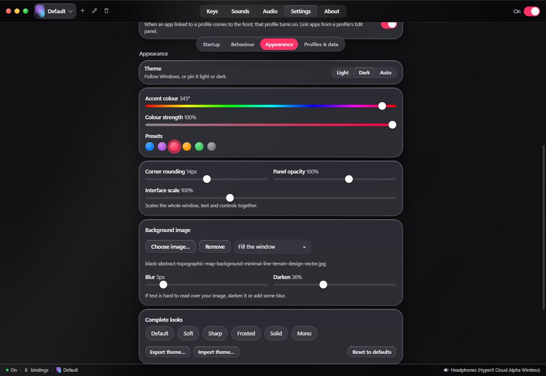This screenshot has width=546, height=376.
Task: Click the green On status dot
Action: pyautogui.click(x=7, y=370)
